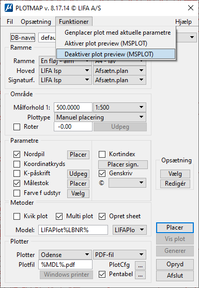199x288 pixels.
Task: Click the Plotfil %MDL%.pdf input field
Action: pos(65,265)
